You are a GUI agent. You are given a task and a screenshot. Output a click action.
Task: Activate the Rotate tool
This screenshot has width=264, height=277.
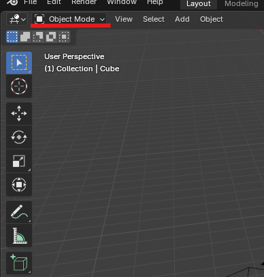point(19,137)
